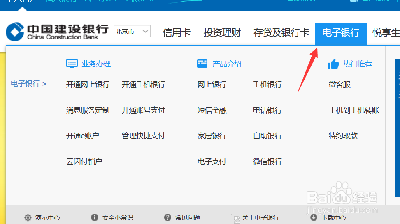The width and height of the screenshot is (400, 224).
Task: Click the broken image icon before 关于电子银行
Action: coord(237,219)
